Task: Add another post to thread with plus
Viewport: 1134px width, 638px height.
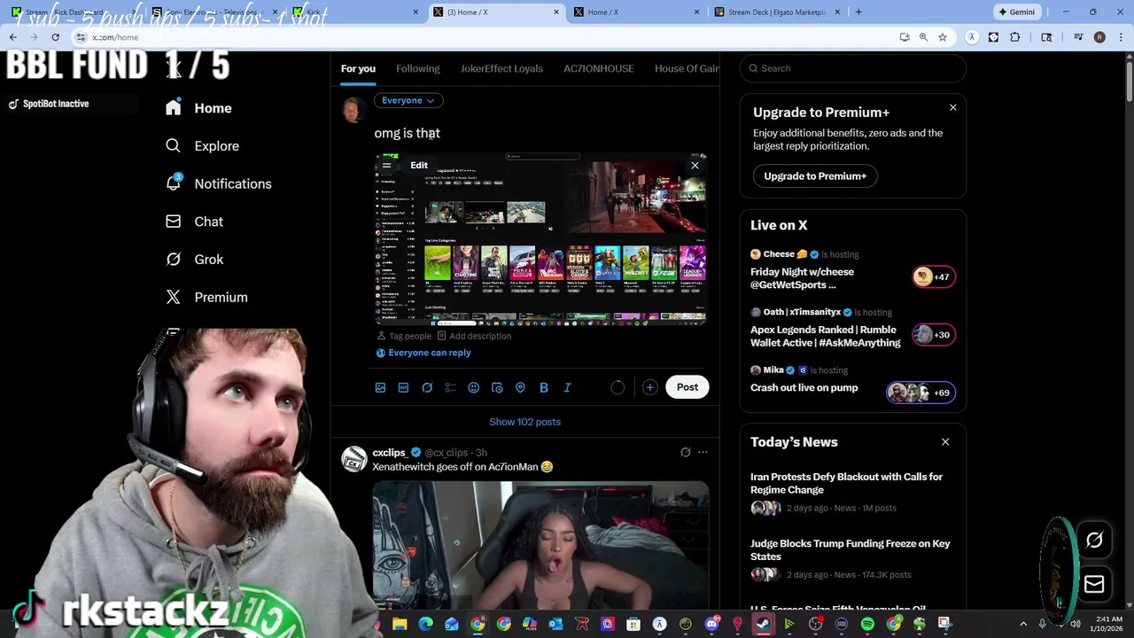Action: (649, 387)
